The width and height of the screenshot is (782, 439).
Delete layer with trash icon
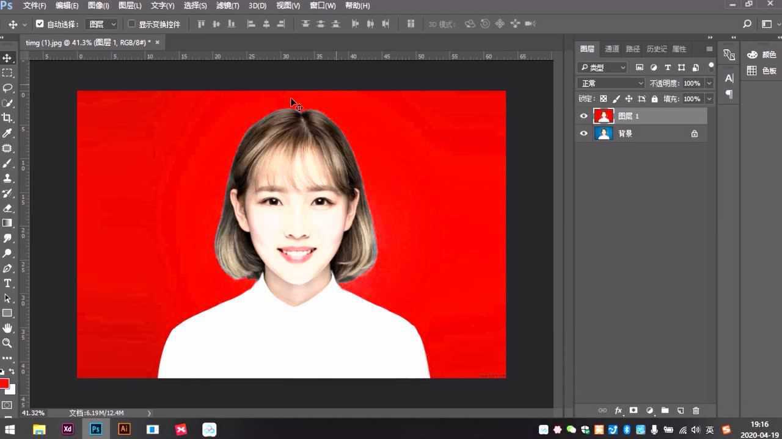[695, 410]
